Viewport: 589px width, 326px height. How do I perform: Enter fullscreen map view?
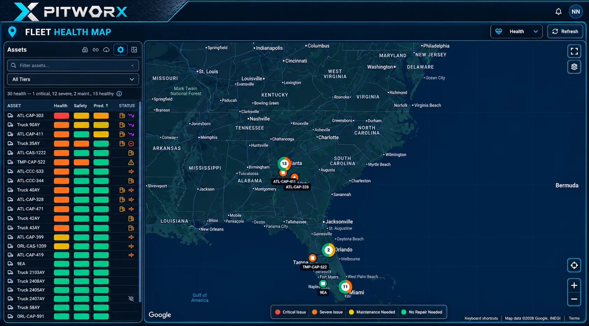(x=574, y=51)
